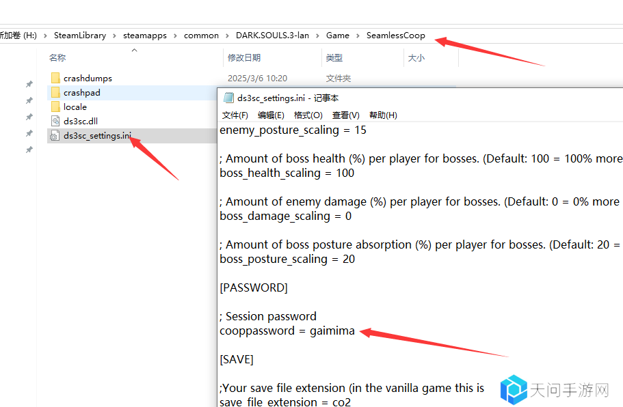Image resolution: width=623 pixels, height=407 pixels.
Task: Place cursor on boss_posture_scaling = 20 line
Action: (287, 259)
